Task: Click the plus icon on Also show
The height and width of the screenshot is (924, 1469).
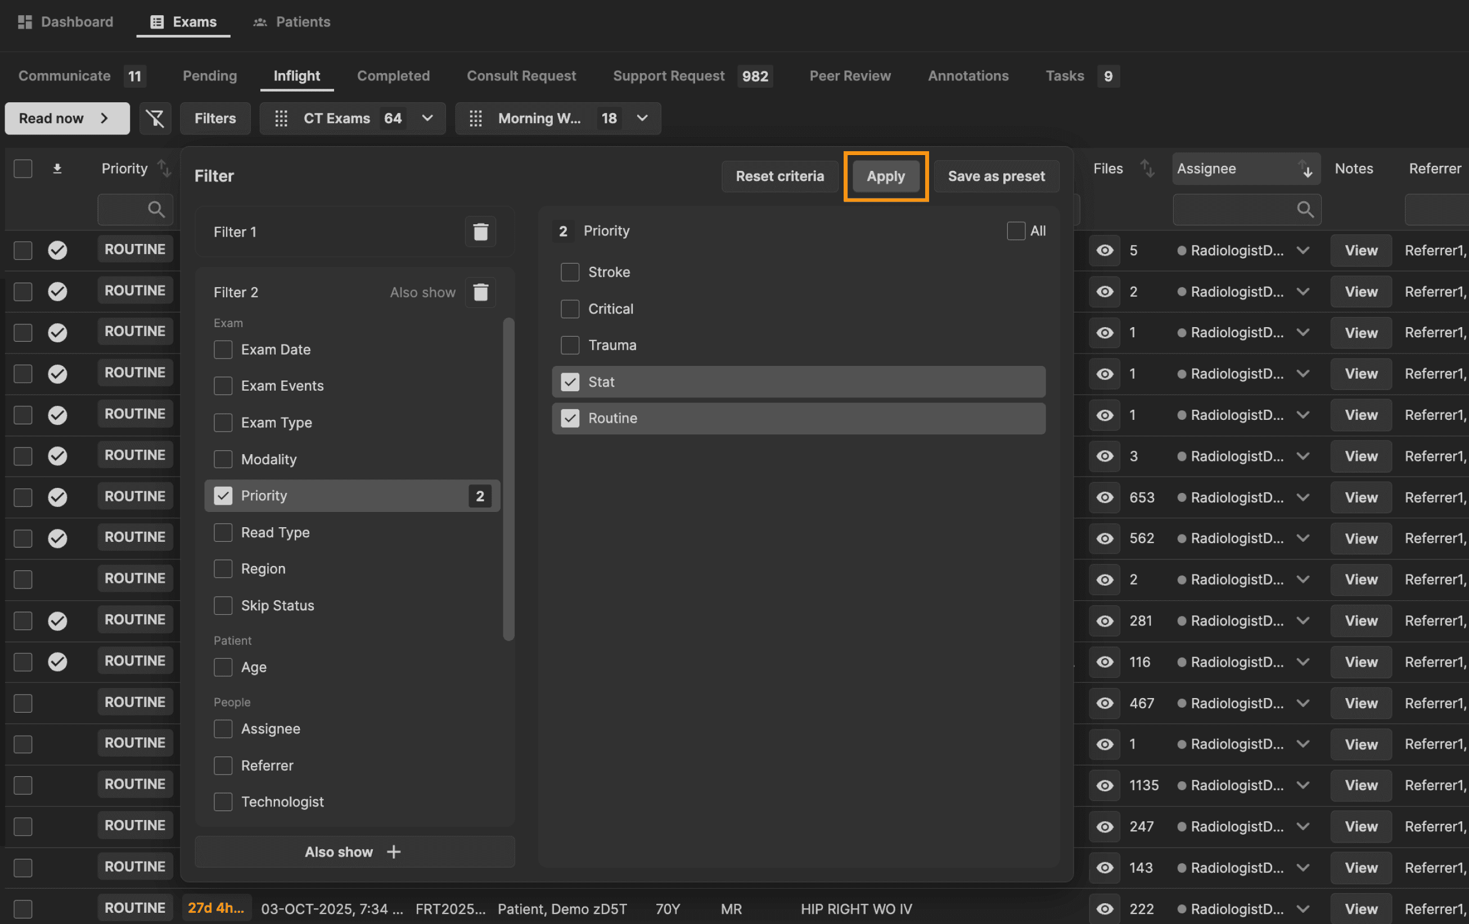Action: pyautogui.click(x=394, y=851)
